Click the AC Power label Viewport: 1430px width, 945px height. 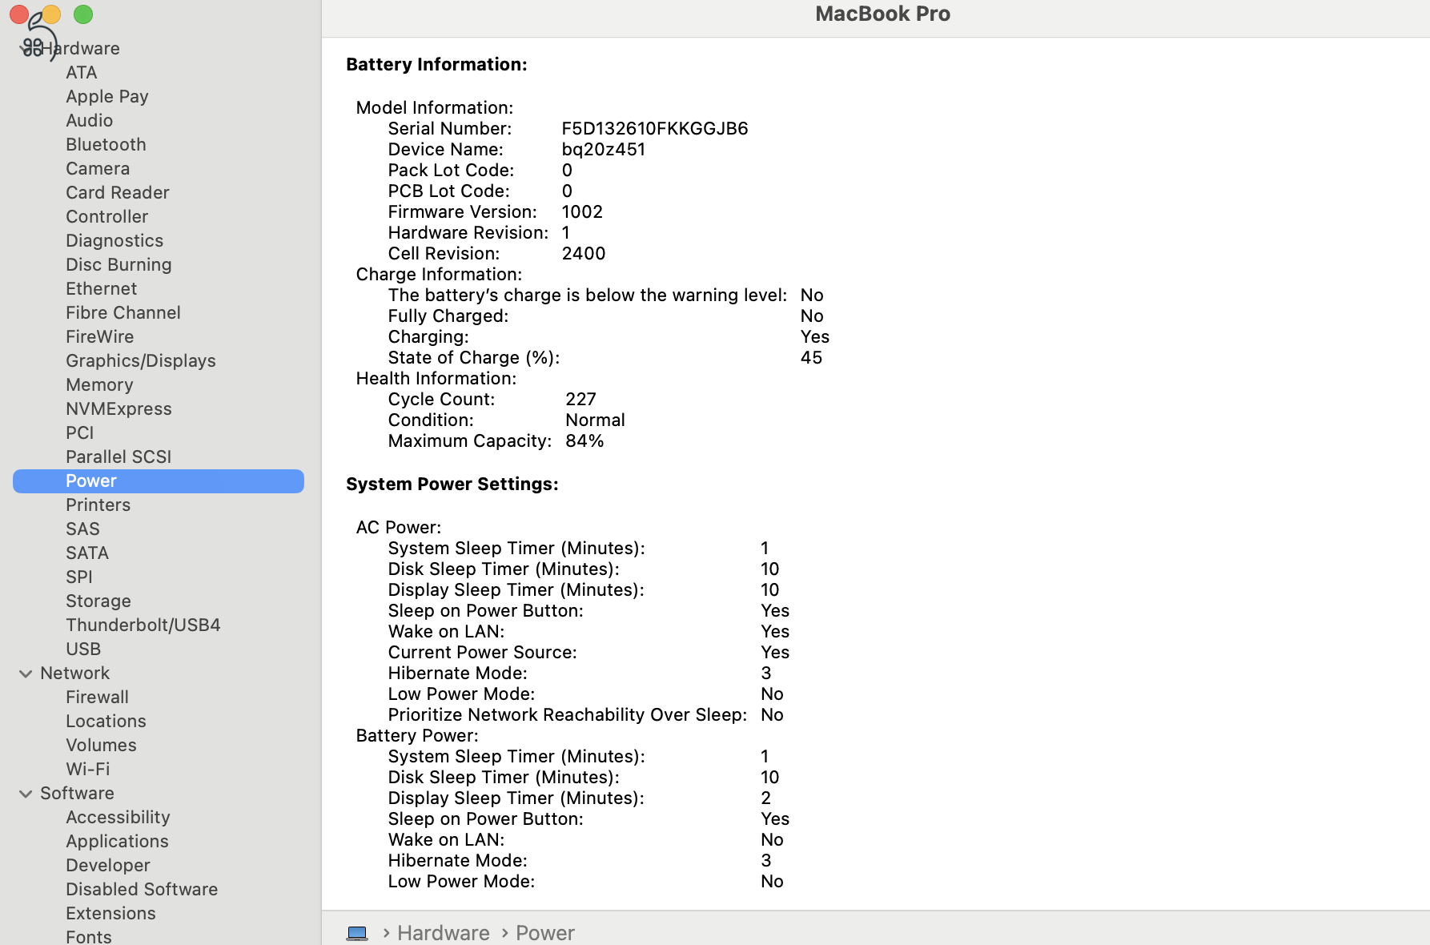[x=399, y=528]
